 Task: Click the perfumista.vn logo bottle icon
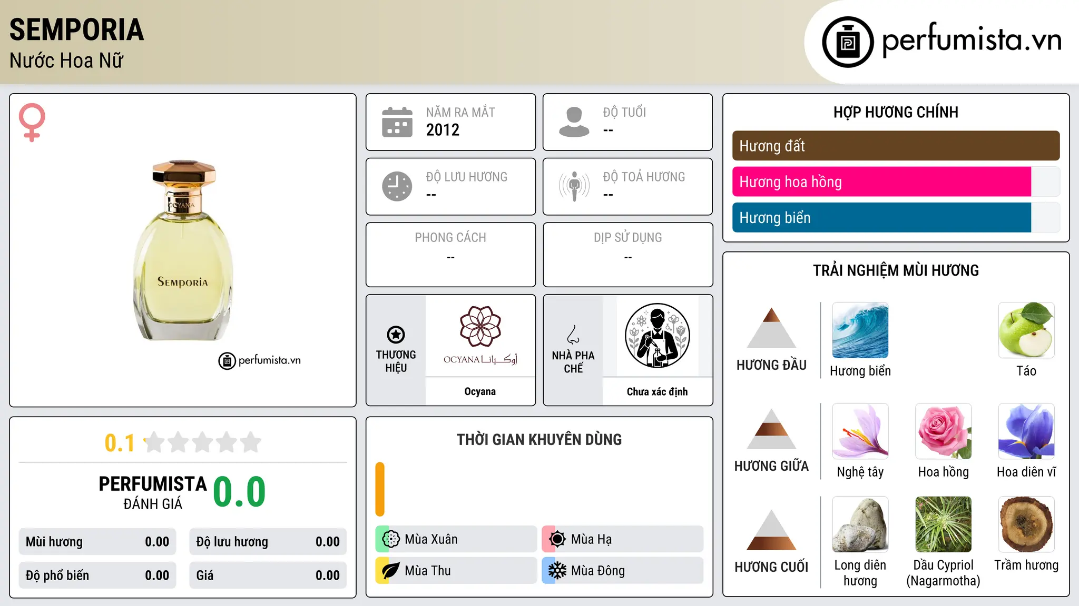(848, 42)
